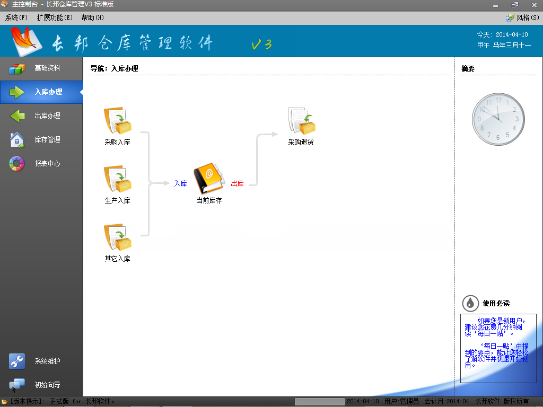543x407 pixels.
Task: Open the 系统(F) menu
Action: (x=16, y=17)
